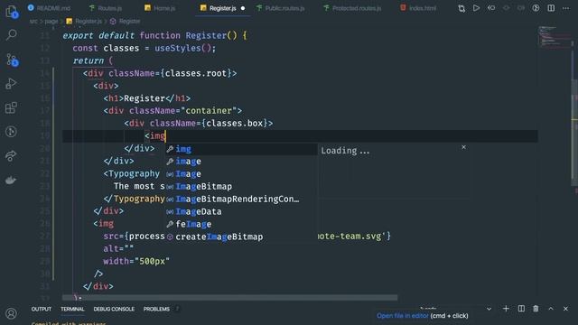578x325 pixels.
Task: Choose the capitalized 'Image' suggestion
Action: [x=241, y=174]
